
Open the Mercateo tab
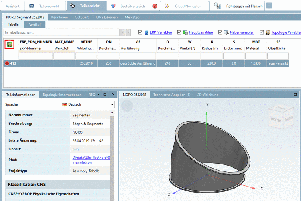(x=132, y=17)
